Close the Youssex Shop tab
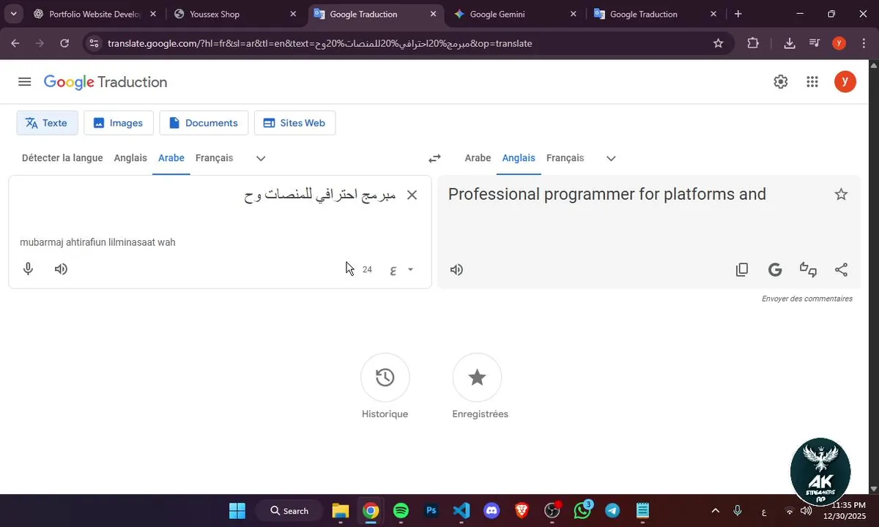Viewport: 879px width, 527px height. (x=293, y=14)
